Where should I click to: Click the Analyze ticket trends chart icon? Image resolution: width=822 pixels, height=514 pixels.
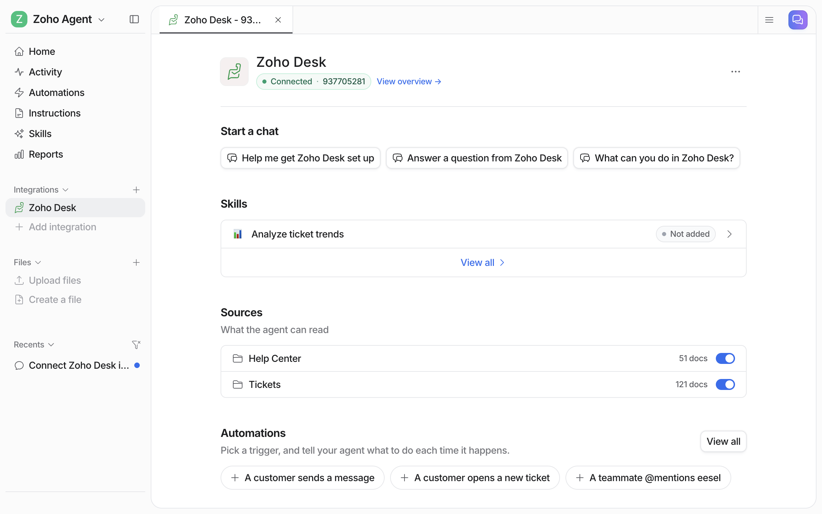[x=238, y=234]
